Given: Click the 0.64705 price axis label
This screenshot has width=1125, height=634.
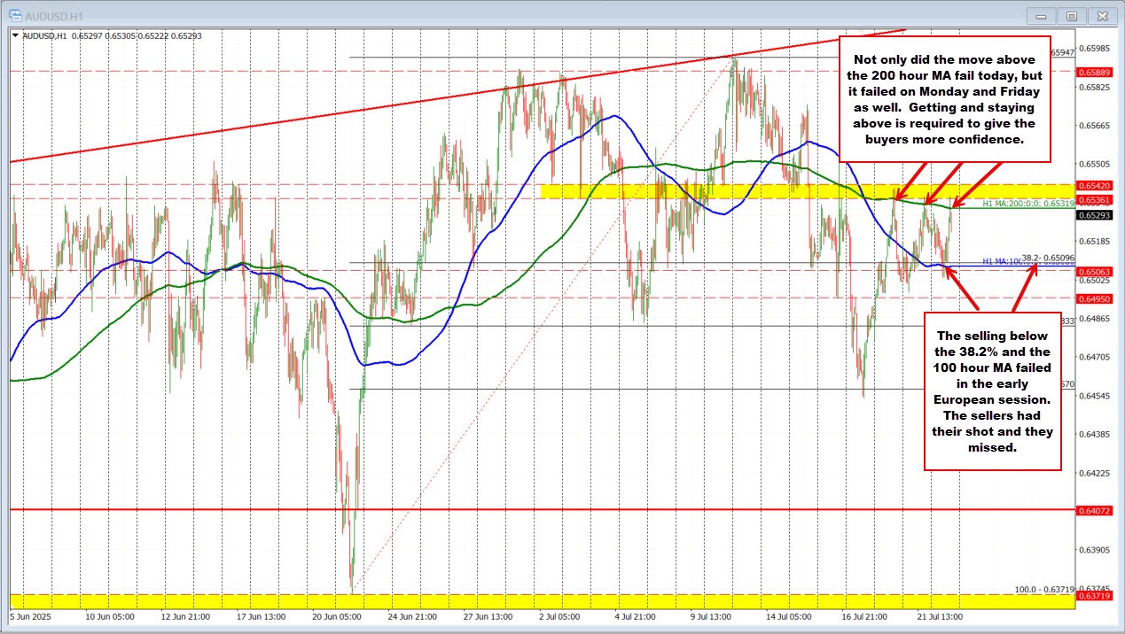Looking at the screenshot, I should point(1095,357).
